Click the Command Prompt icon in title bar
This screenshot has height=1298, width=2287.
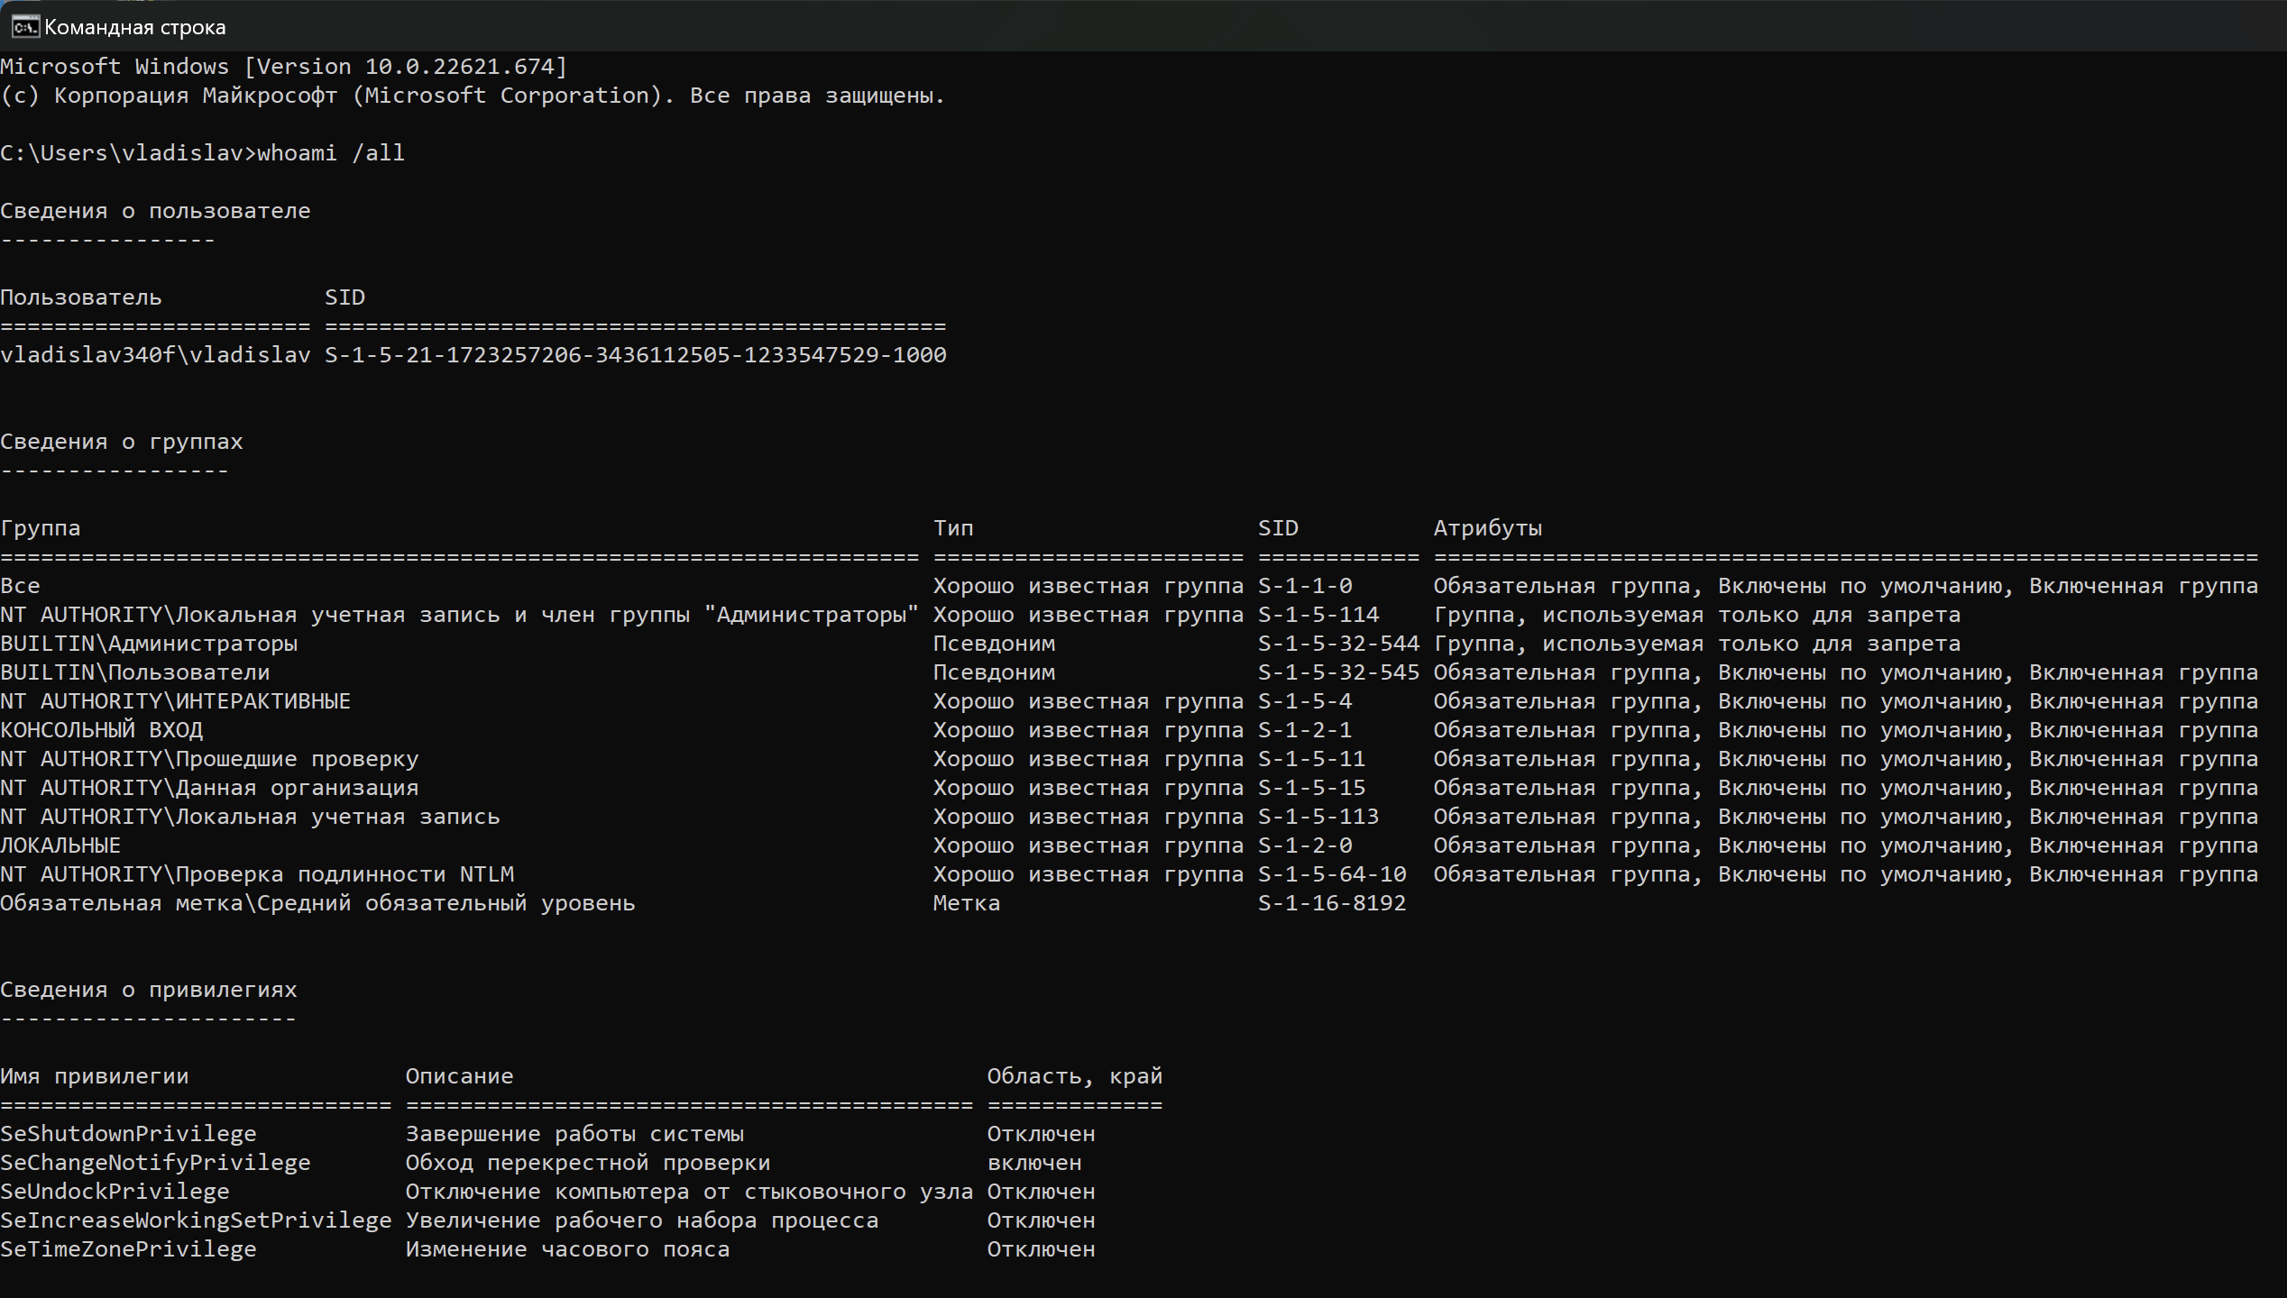24,27
